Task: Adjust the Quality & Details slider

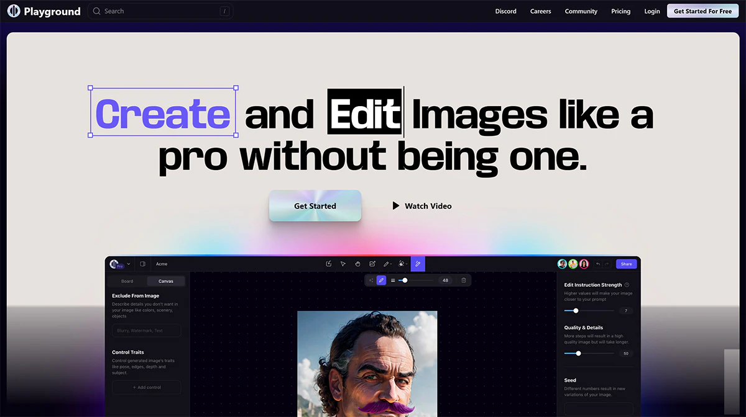Action: 589,353
